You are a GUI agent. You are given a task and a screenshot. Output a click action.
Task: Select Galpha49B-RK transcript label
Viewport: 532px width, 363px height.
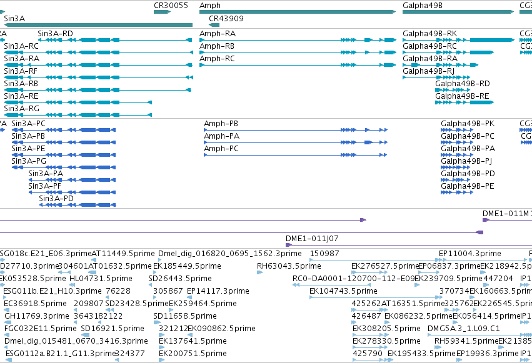pyautogui.click(x=430, y=34)
